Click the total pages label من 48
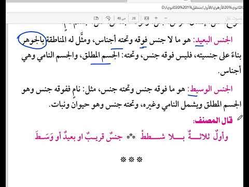Image resolution: width=249 pixels, height=187 pixels. (121, 18)
